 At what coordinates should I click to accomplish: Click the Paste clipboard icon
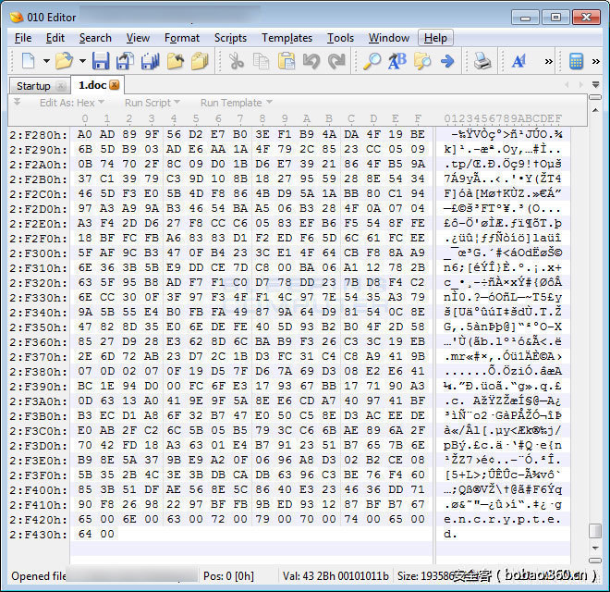coord(286,61)
